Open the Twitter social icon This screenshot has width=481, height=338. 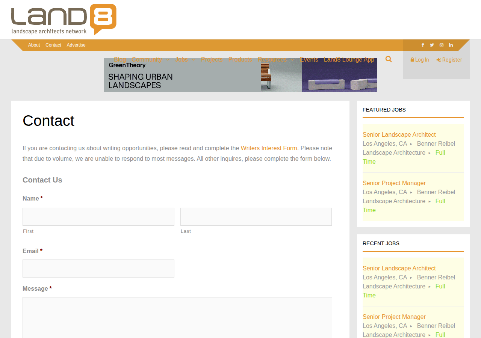(432, 45)
